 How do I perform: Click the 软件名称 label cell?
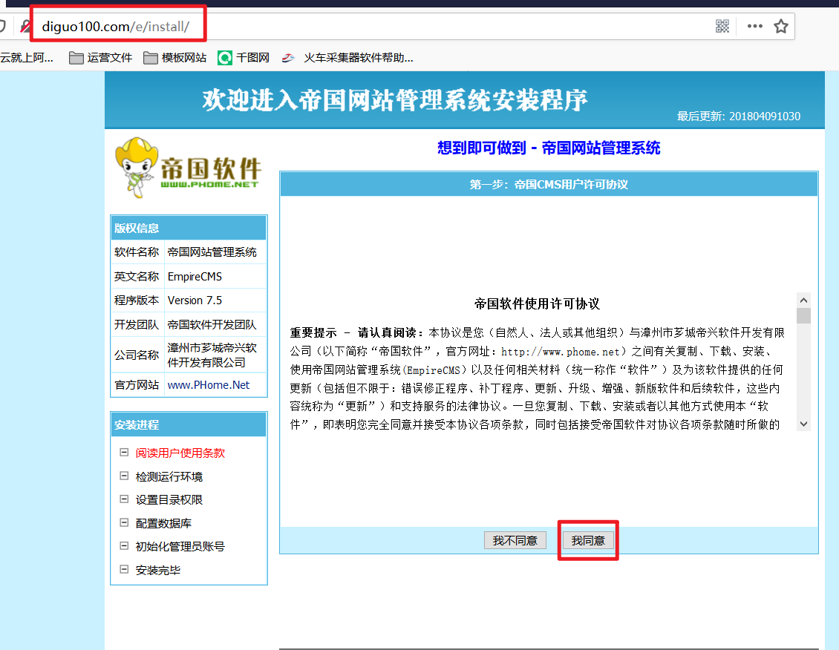137,252
